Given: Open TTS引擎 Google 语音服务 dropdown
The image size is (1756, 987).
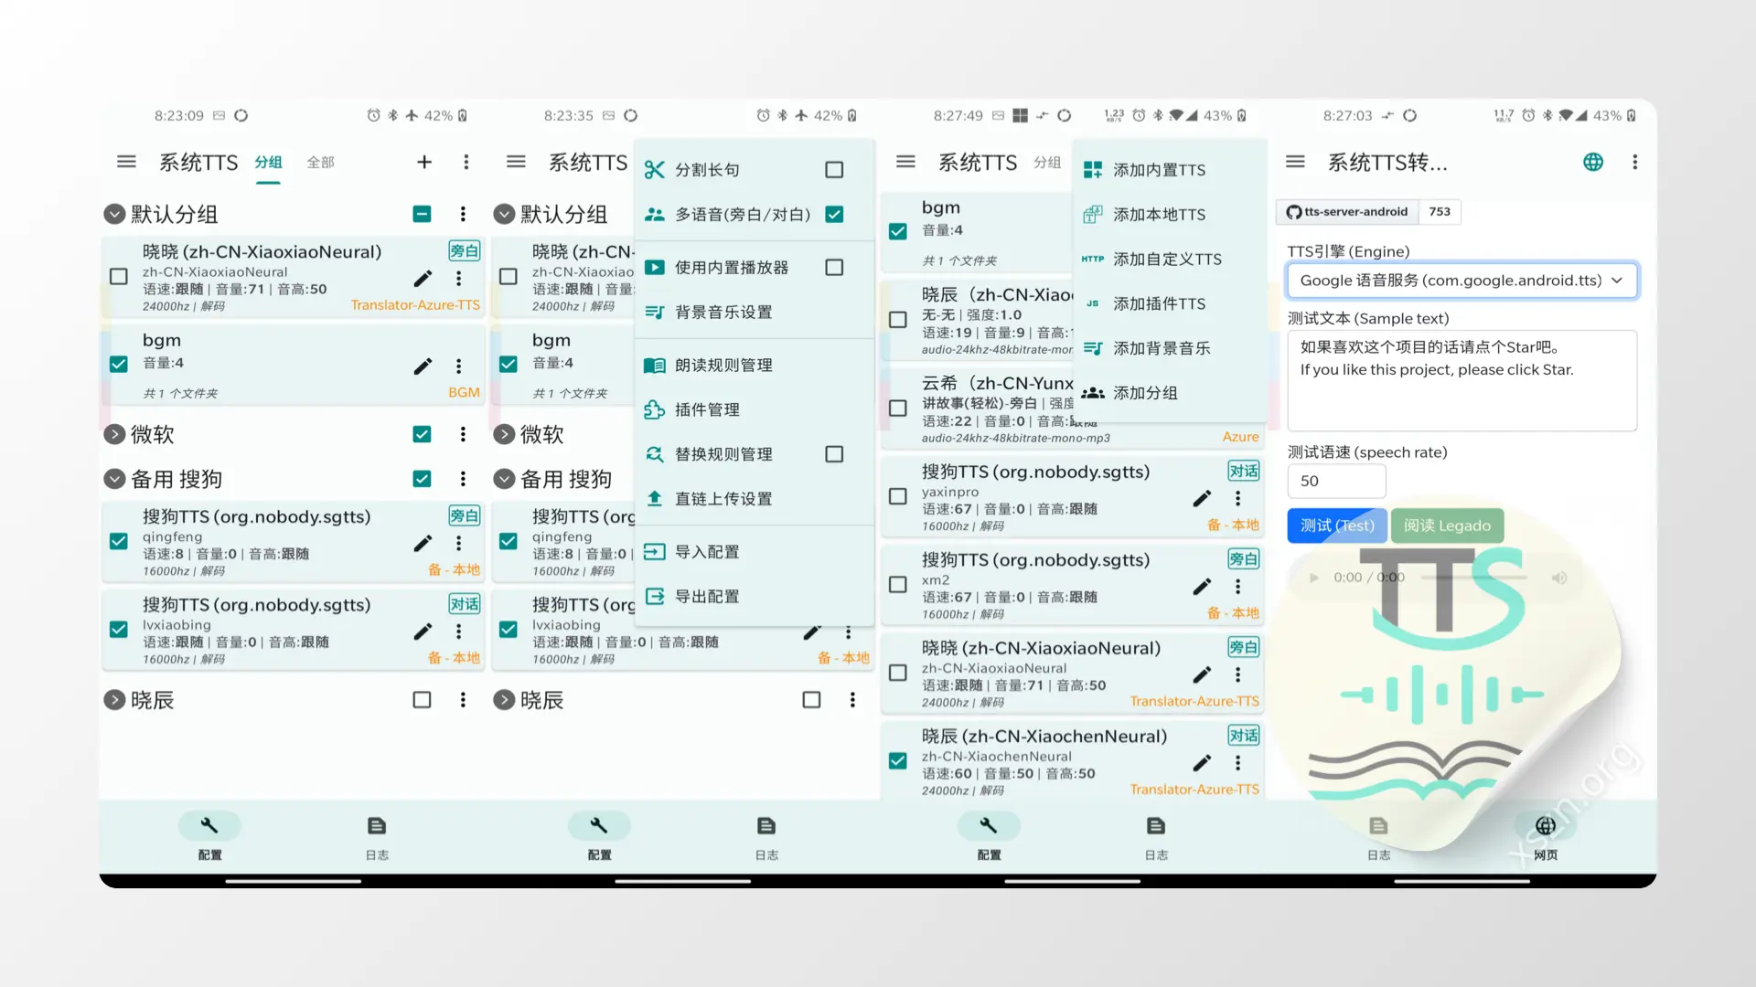Looking at the screenshot, I should pyautogui.click(x=1462, y=281).
